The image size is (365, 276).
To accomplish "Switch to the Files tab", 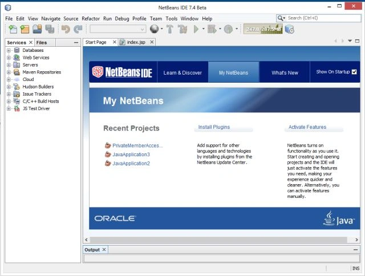I will pyautogui.click(x=42, y=43).
